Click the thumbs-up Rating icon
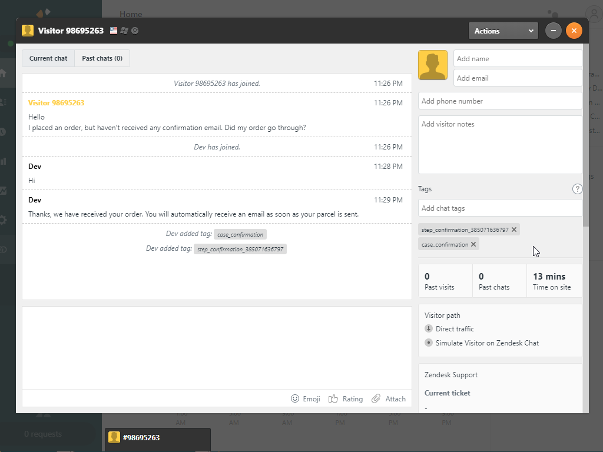Image resolution: width=603 pixels, height=452 pixels. [x=333, y=398]
